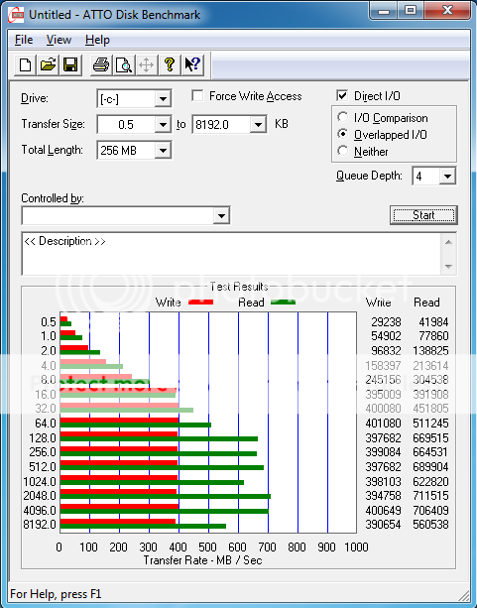Viewport: 477px width, 608px height.
Task: Open the Queue Depth dropdown
Action: 447,177
